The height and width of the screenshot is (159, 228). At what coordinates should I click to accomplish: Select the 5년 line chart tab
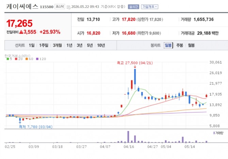pyautogui.click(x=90, y=45)
